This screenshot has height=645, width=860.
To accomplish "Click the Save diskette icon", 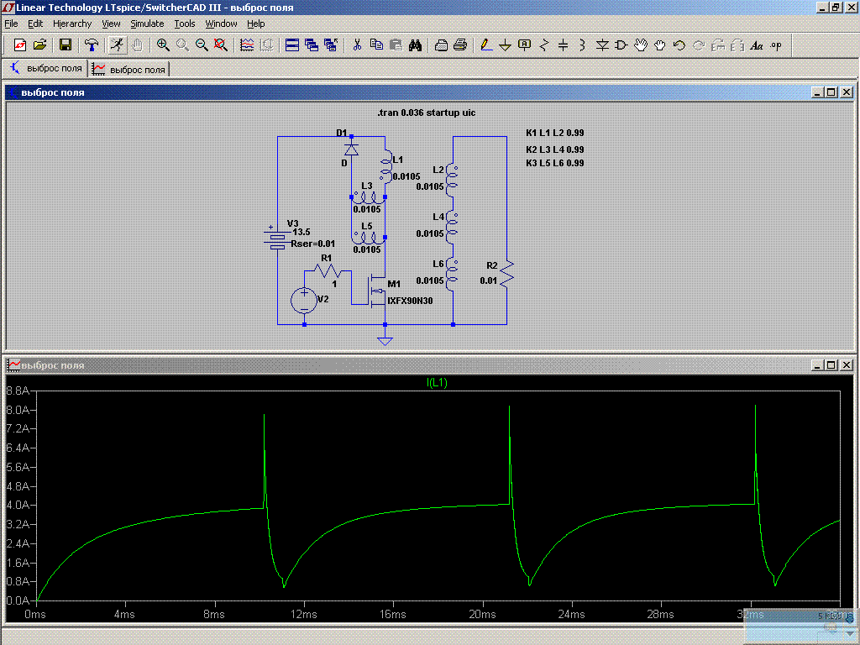I will (65, 45).
